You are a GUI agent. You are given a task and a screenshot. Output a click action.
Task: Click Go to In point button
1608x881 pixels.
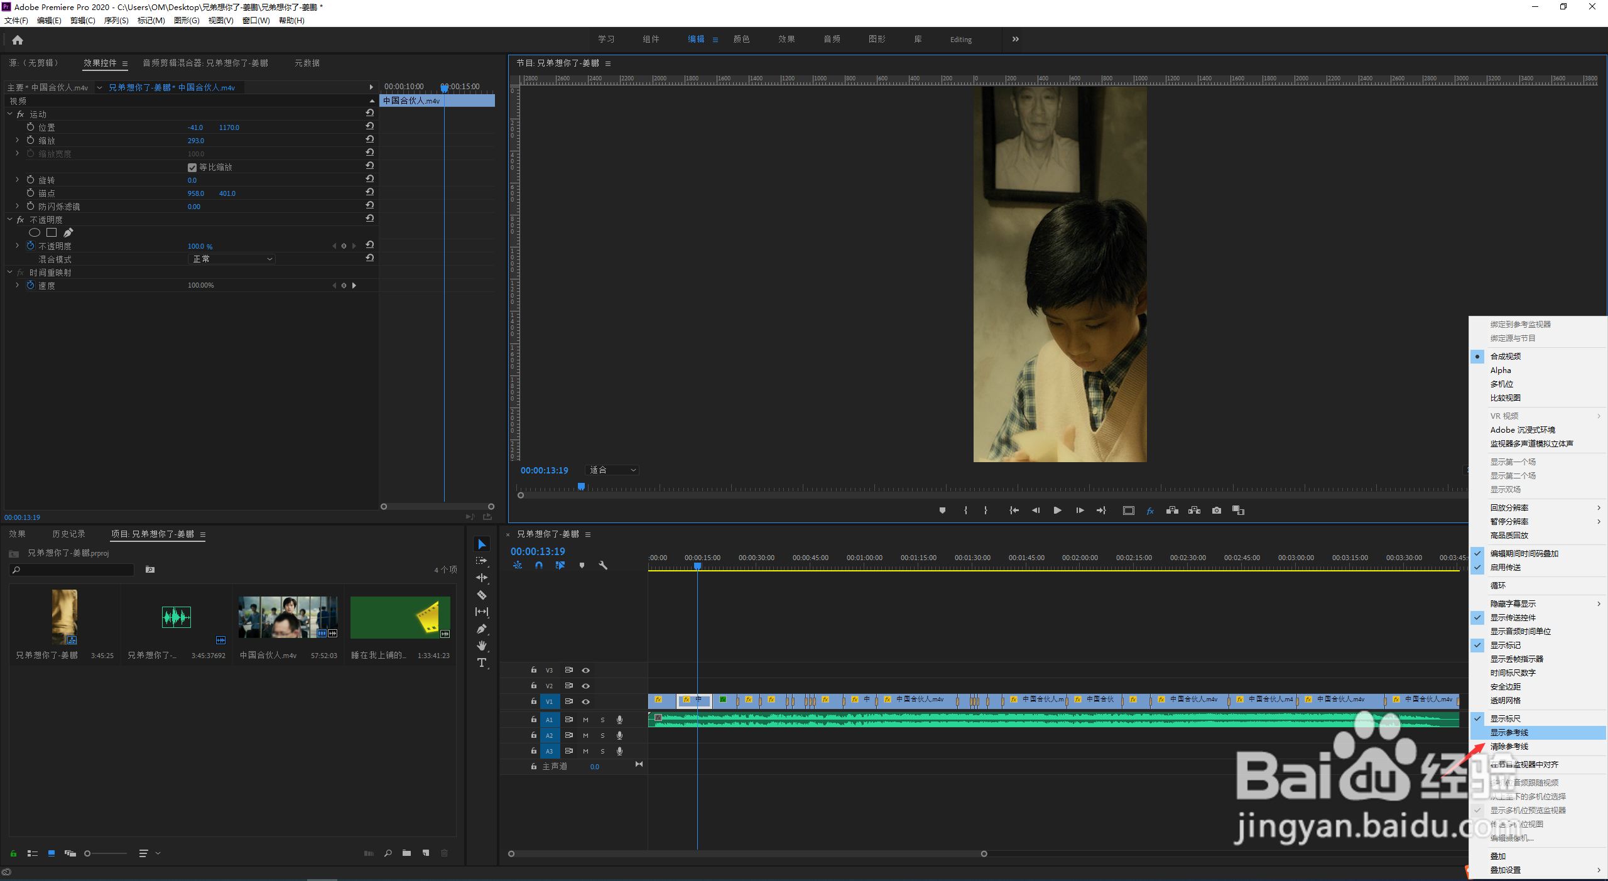coord(1014,511)
